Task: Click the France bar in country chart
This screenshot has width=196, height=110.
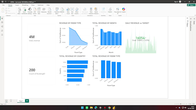Action: coord(77,67)
